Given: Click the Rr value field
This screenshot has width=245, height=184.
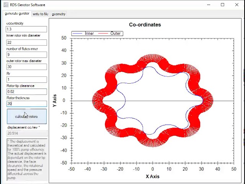Looking at the screenshot, I should pos(27,79).
